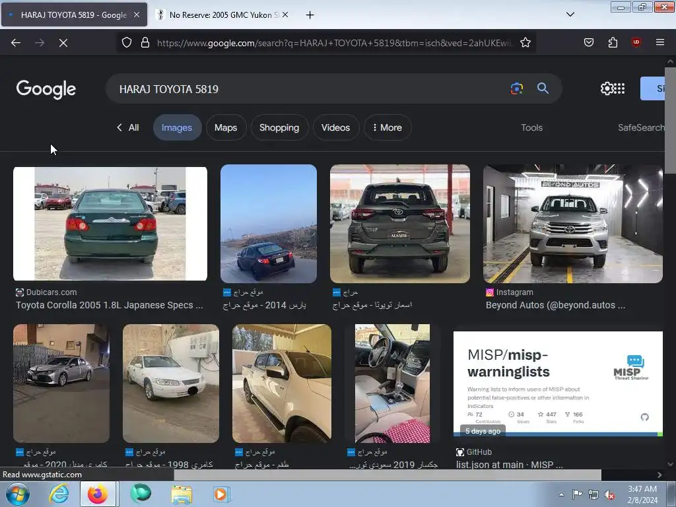Open car interior steering wheel thumbnail

tap(392, 384)
